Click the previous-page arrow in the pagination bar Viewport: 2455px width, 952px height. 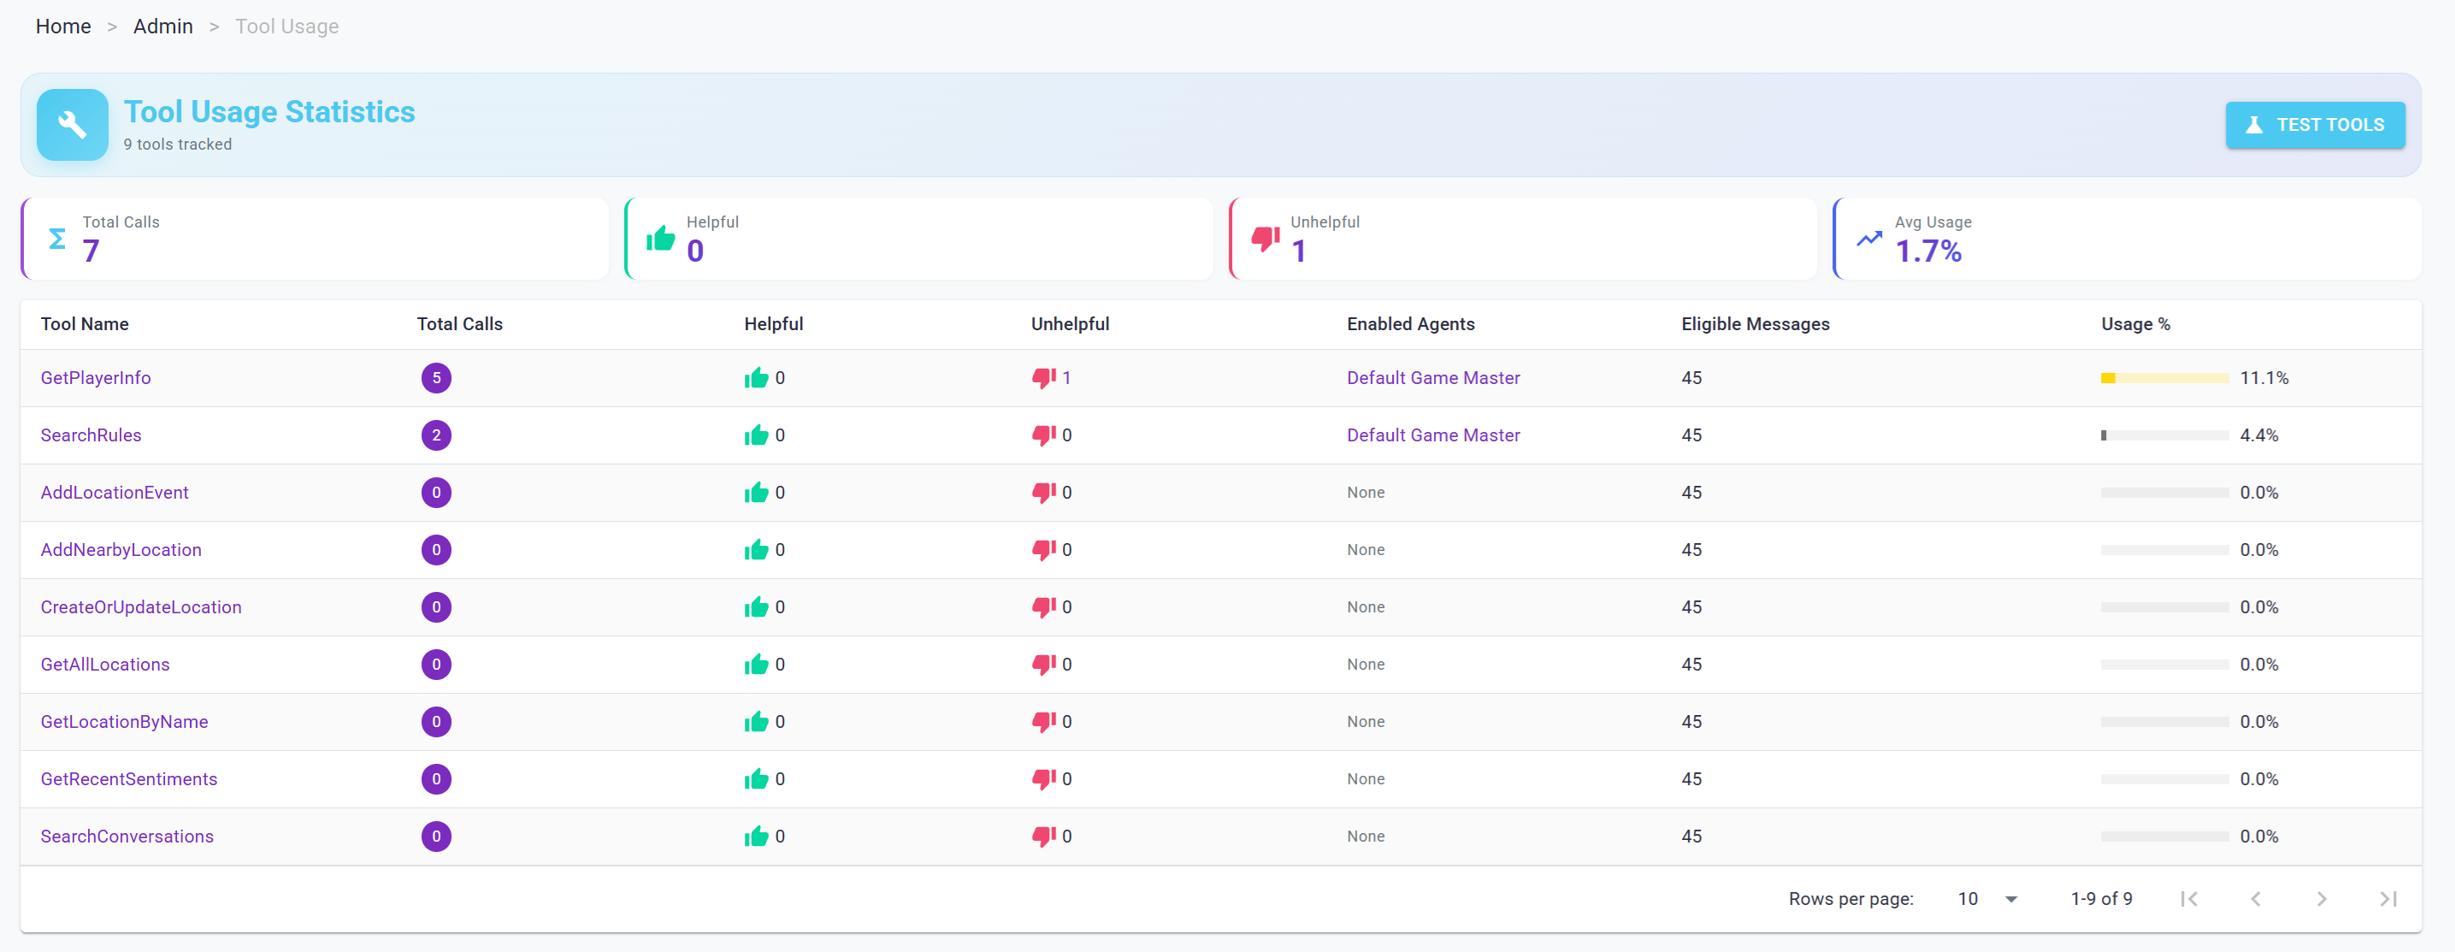click(2256, 897)
